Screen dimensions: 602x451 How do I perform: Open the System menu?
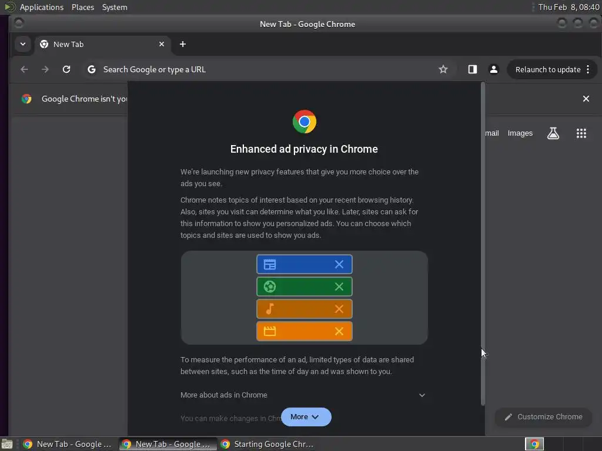pyautogui.click(x=115, y=7)
